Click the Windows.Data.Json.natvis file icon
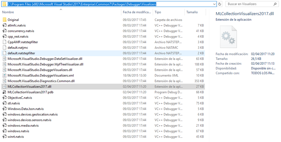The image size is (281, 142). tap(4, 109)
